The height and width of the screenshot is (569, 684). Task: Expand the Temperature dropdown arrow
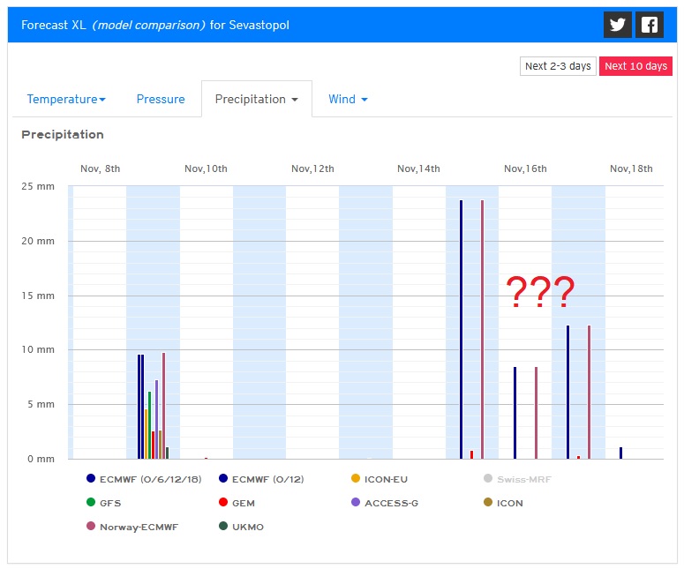point(102,100)
